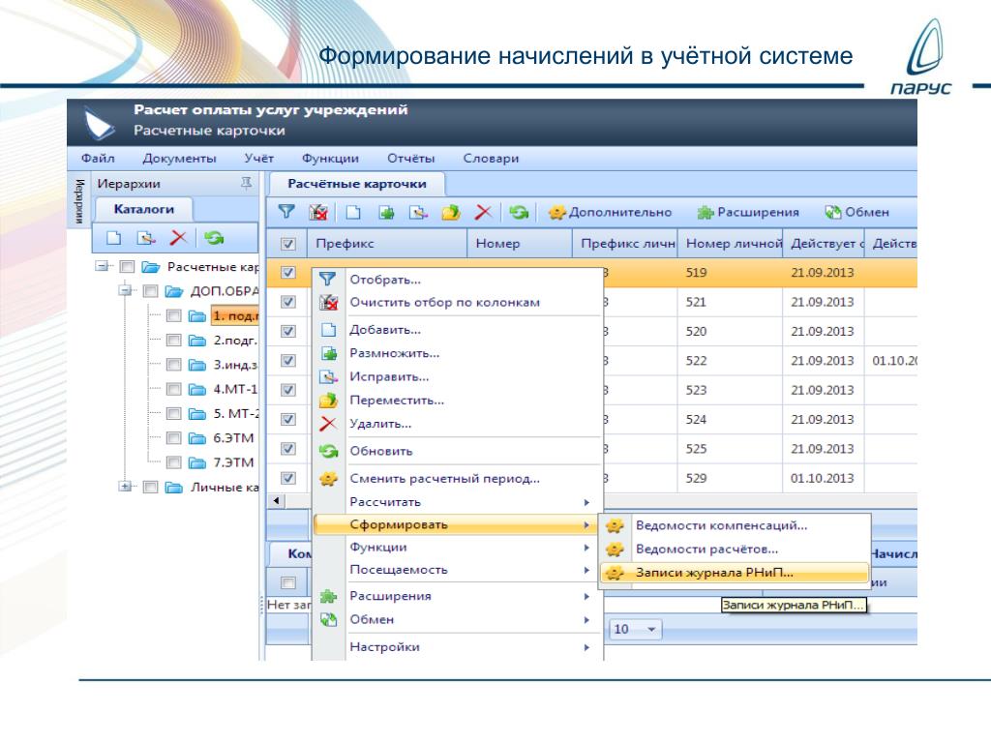Image resolution: width=991 pixels, height=743 pixels.
Task: Sort by the Префикс column header
Action: coord(387,243)
